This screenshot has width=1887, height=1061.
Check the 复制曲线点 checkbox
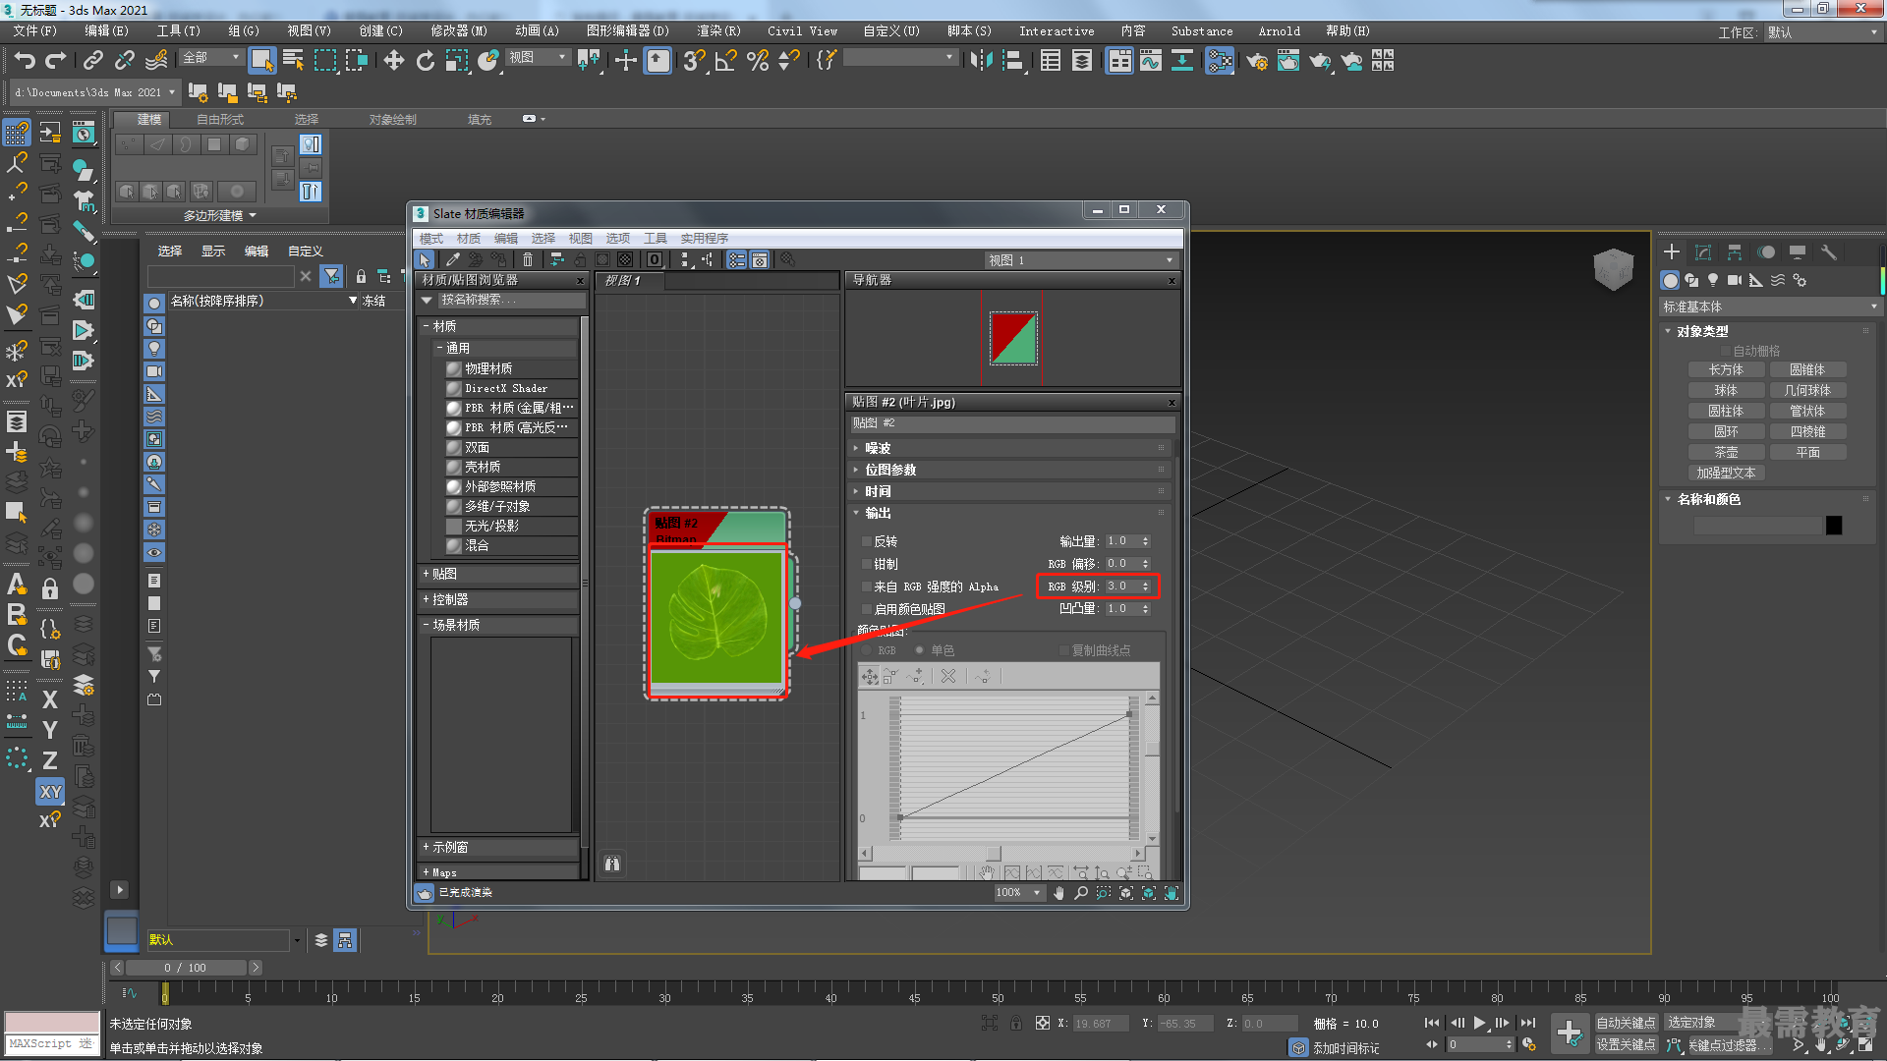(1064, 650)
